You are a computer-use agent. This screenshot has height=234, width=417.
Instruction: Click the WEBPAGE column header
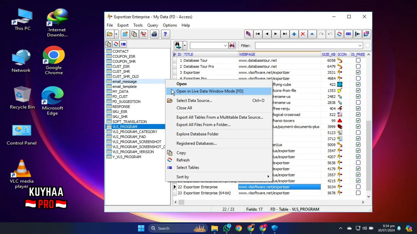pyautogui.click(x=280, y=55)
